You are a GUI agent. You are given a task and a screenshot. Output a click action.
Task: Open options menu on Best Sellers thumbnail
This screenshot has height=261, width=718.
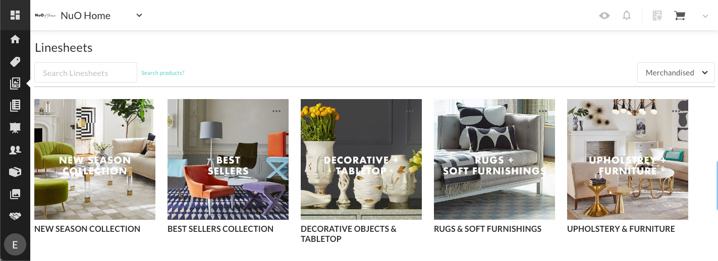(x=277, y=111)
